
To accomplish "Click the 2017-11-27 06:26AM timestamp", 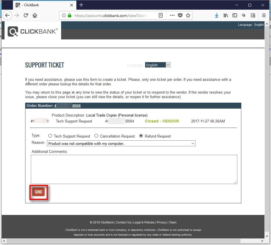I will [x=208, y=121].
